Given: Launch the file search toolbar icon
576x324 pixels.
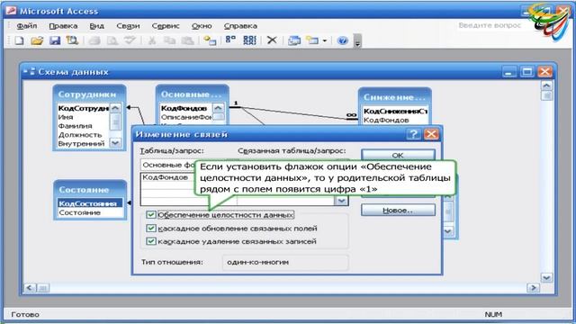Looking at the screenshot, I should pos(72,40).
